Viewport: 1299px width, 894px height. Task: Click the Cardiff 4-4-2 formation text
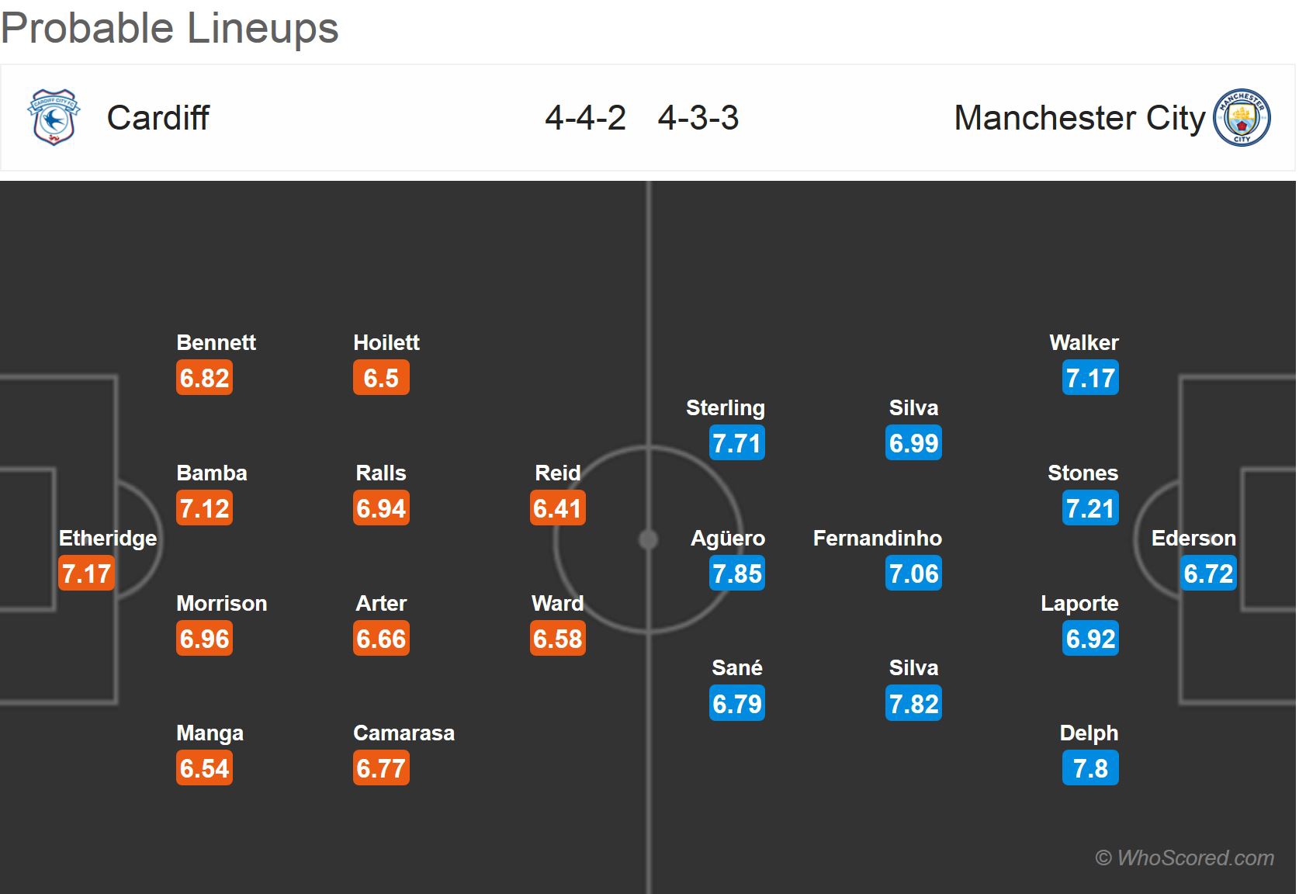click(585, 118)
